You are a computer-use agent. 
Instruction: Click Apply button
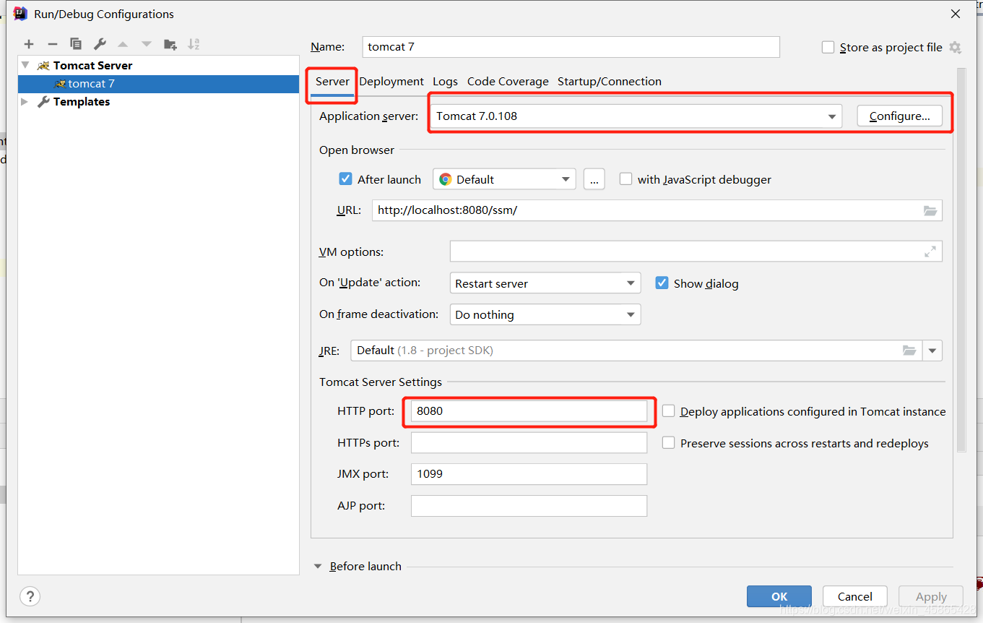(x=931, y=596)
